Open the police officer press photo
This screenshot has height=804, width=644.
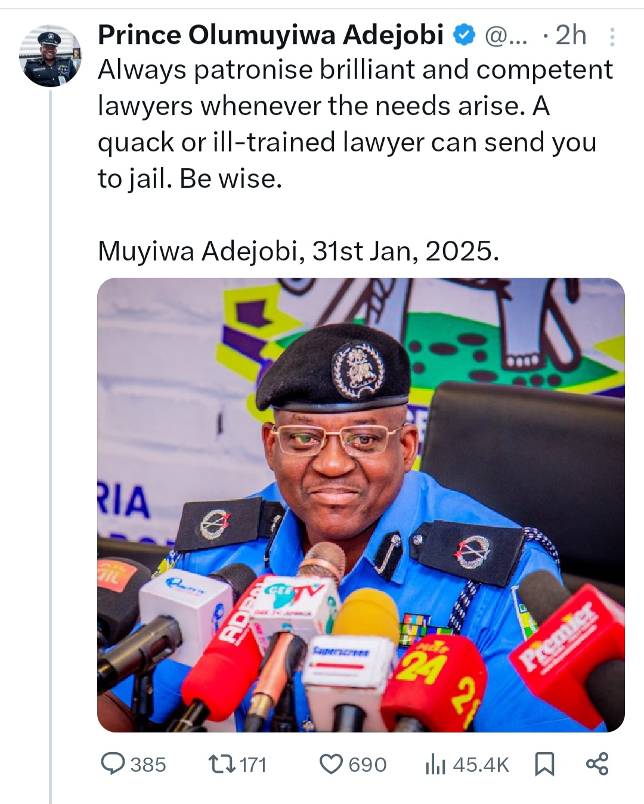coord(361,505)
